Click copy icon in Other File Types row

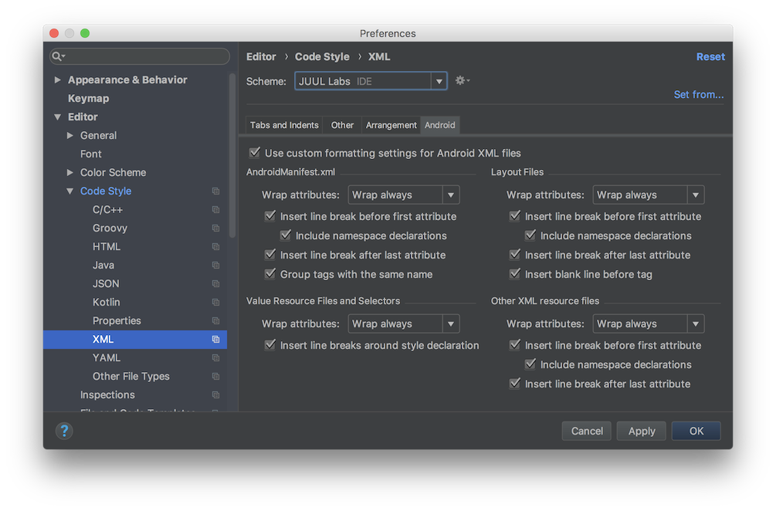click(215, 377)
